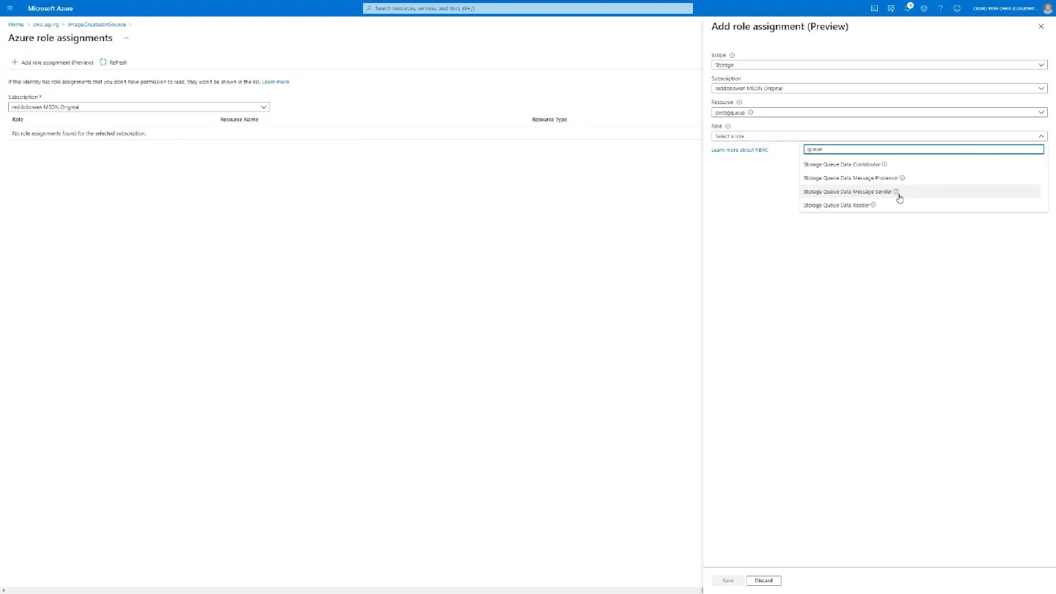Go to cwc-eg-rg breadcrumb

click(x=45, y=24)
